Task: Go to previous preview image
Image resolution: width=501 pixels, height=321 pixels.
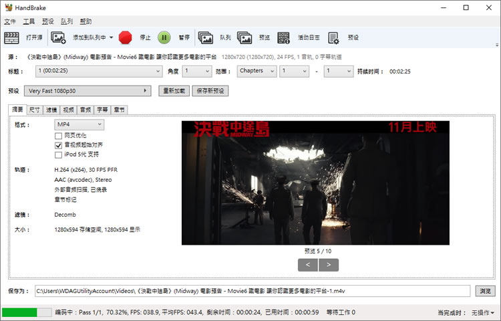Action: tap(308, 265)
